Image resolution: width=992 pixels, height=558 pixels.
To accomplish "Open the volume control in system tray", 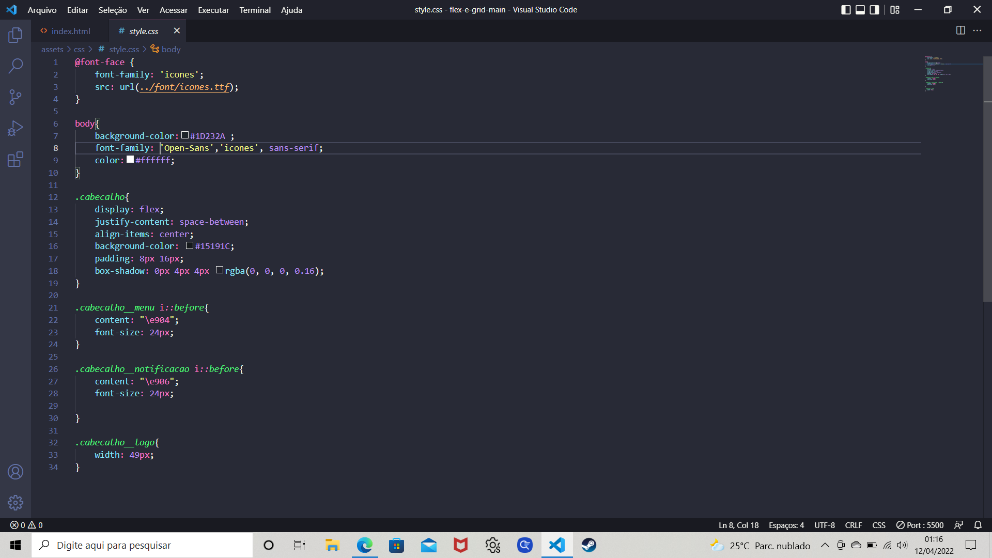I will [902, 545].
